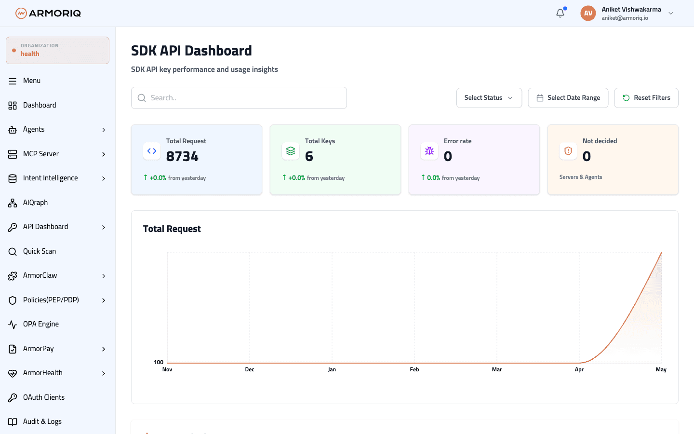Expand the ArmorHealth chevron
Viewport: 694px width, 434px height.
(104, 373)
